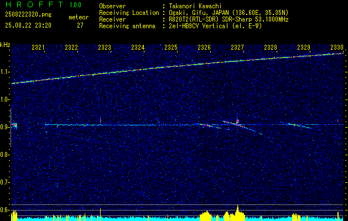Click the meteor label

click(x=79, y=17)
